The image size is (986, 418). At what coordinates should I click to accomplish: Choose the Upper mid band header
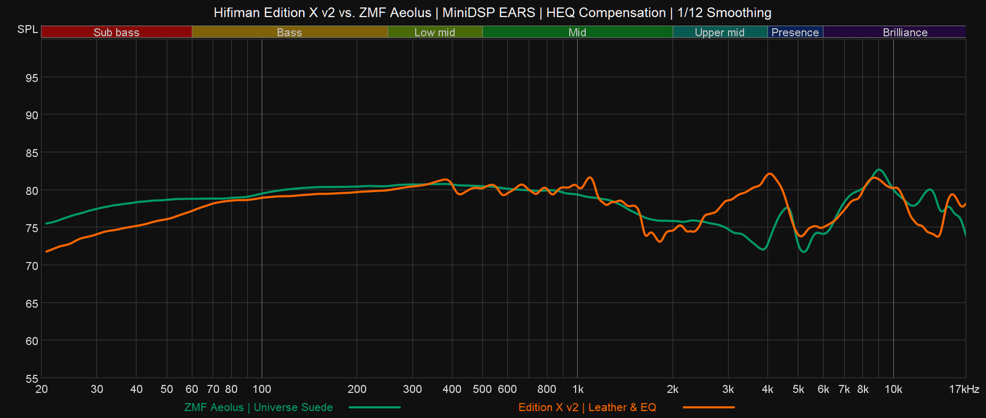pos(719,32)
